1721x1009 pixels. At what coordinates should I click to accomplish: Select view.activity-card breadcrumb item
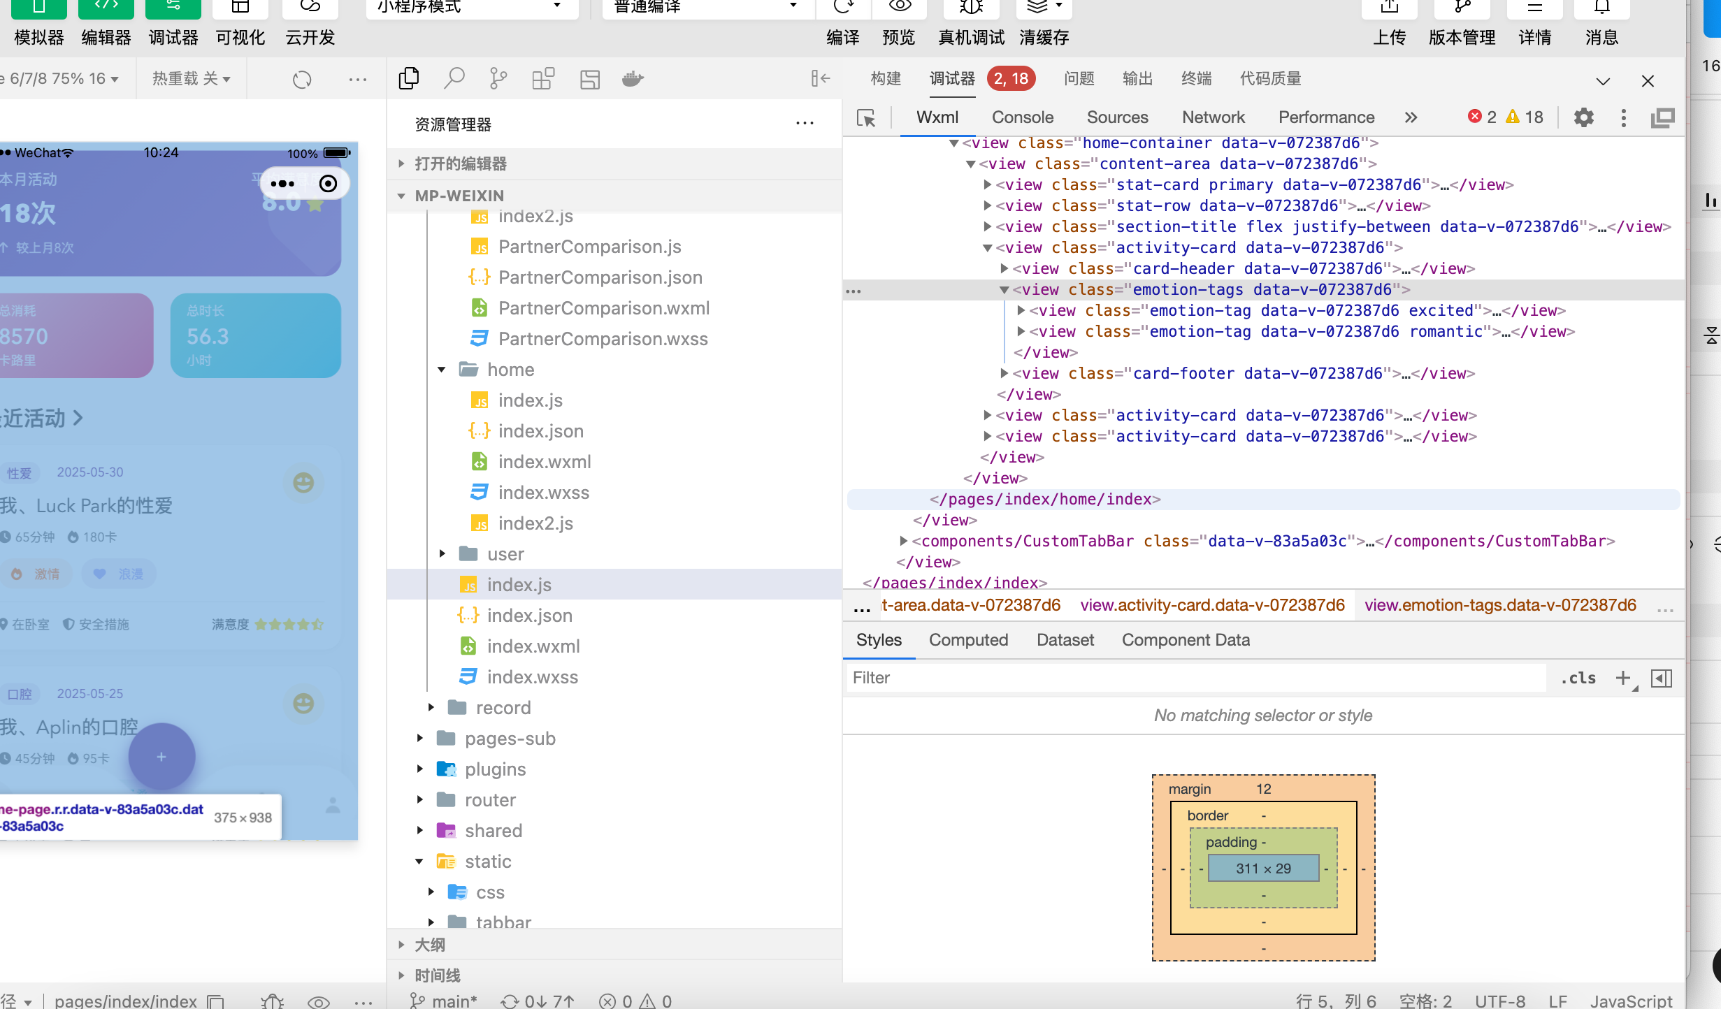[1212, 605]
